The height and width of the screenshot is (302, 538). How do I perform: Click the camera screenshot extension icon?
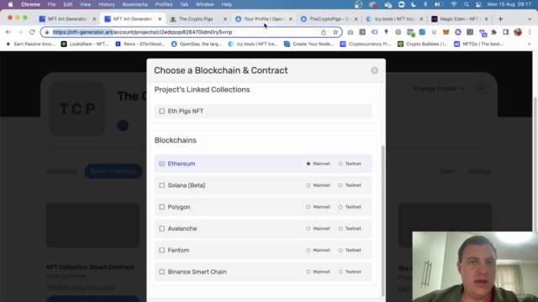350,32
